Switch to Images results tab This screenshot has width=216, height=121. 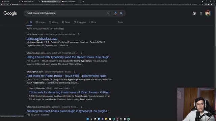click(x=40, y=22)
